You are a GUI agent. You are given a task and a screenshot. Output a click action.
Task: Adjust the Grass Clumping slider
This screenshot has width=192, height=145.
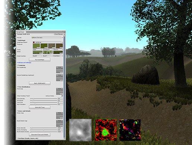[x=44, y=130]
